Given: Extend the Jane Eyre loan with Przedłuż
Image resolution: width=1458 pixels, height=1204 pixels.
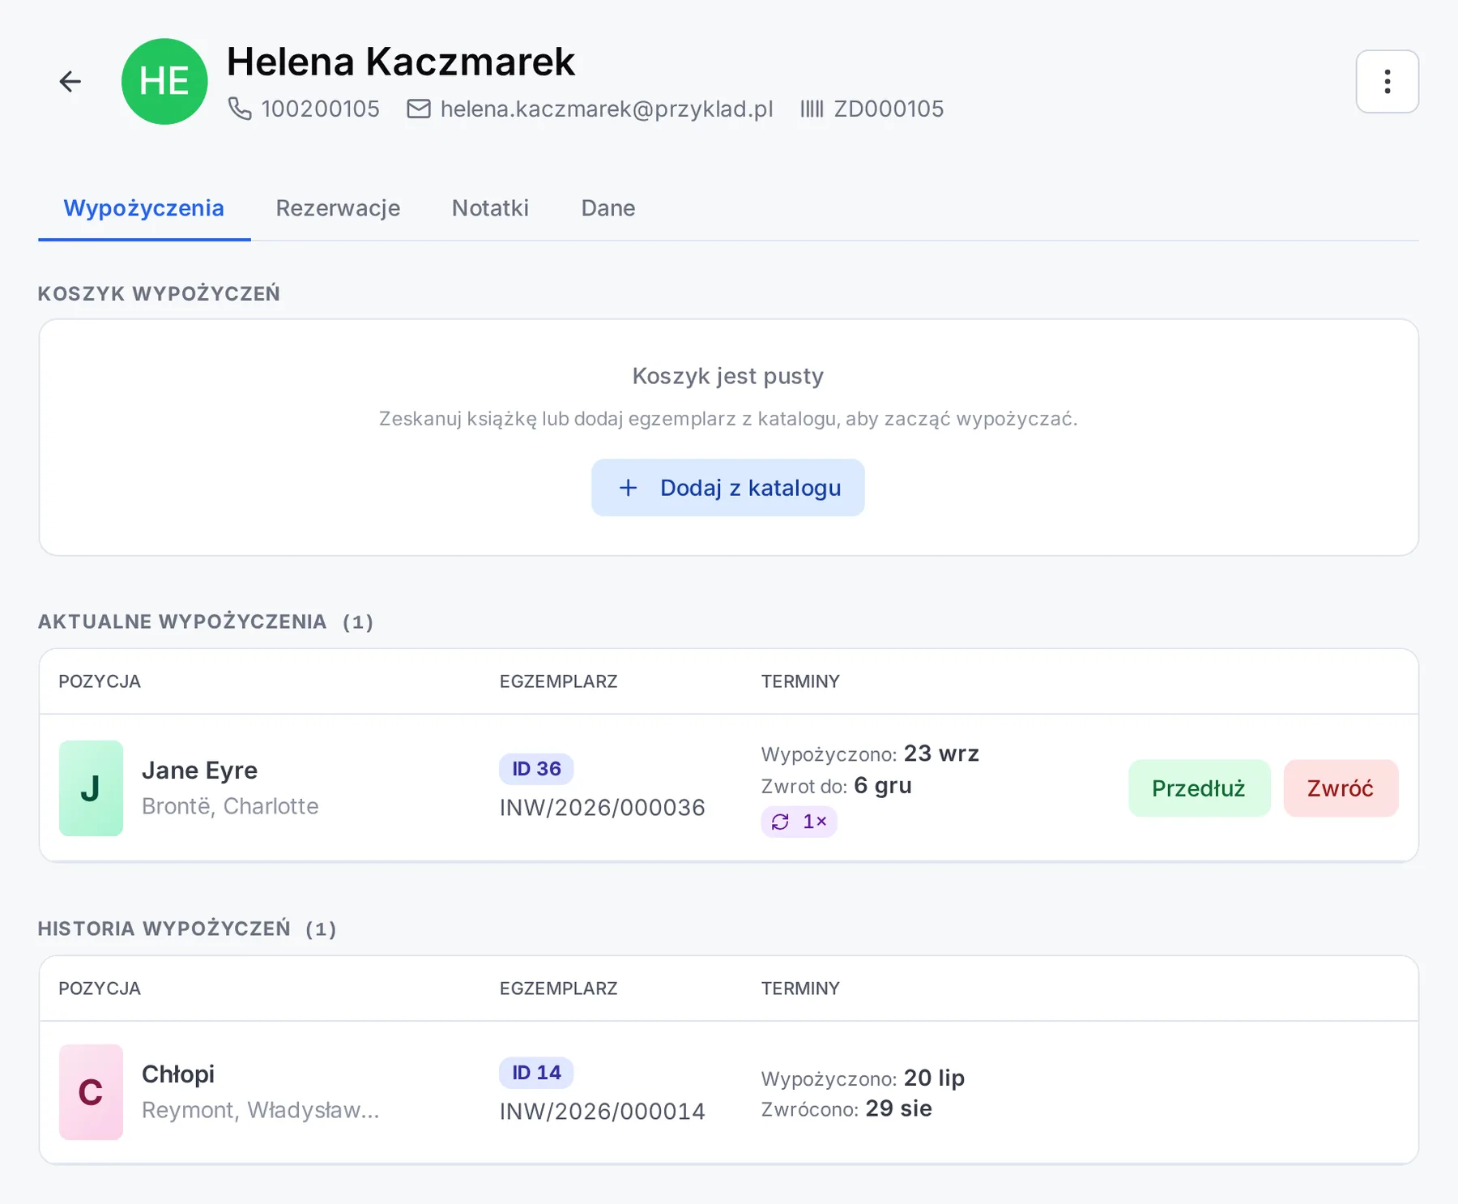Looking at the screenshot, I should point(1199,788).
